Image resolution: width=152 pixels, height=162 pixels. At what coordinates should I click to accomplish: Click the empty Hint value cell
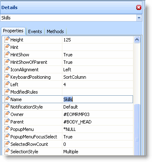tap(97, 47)
